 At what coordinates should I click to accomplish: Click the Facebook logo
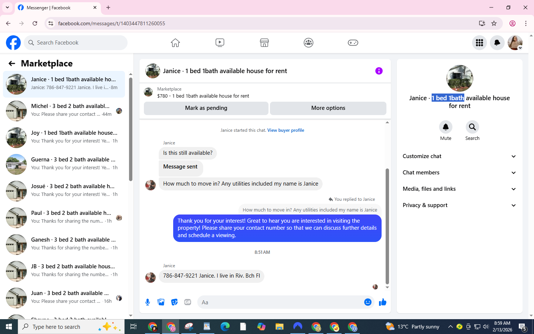pos(13,43)
